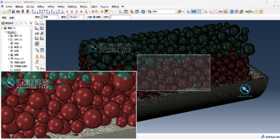Open the 网格(E) menu

click(x=61, y=7)
